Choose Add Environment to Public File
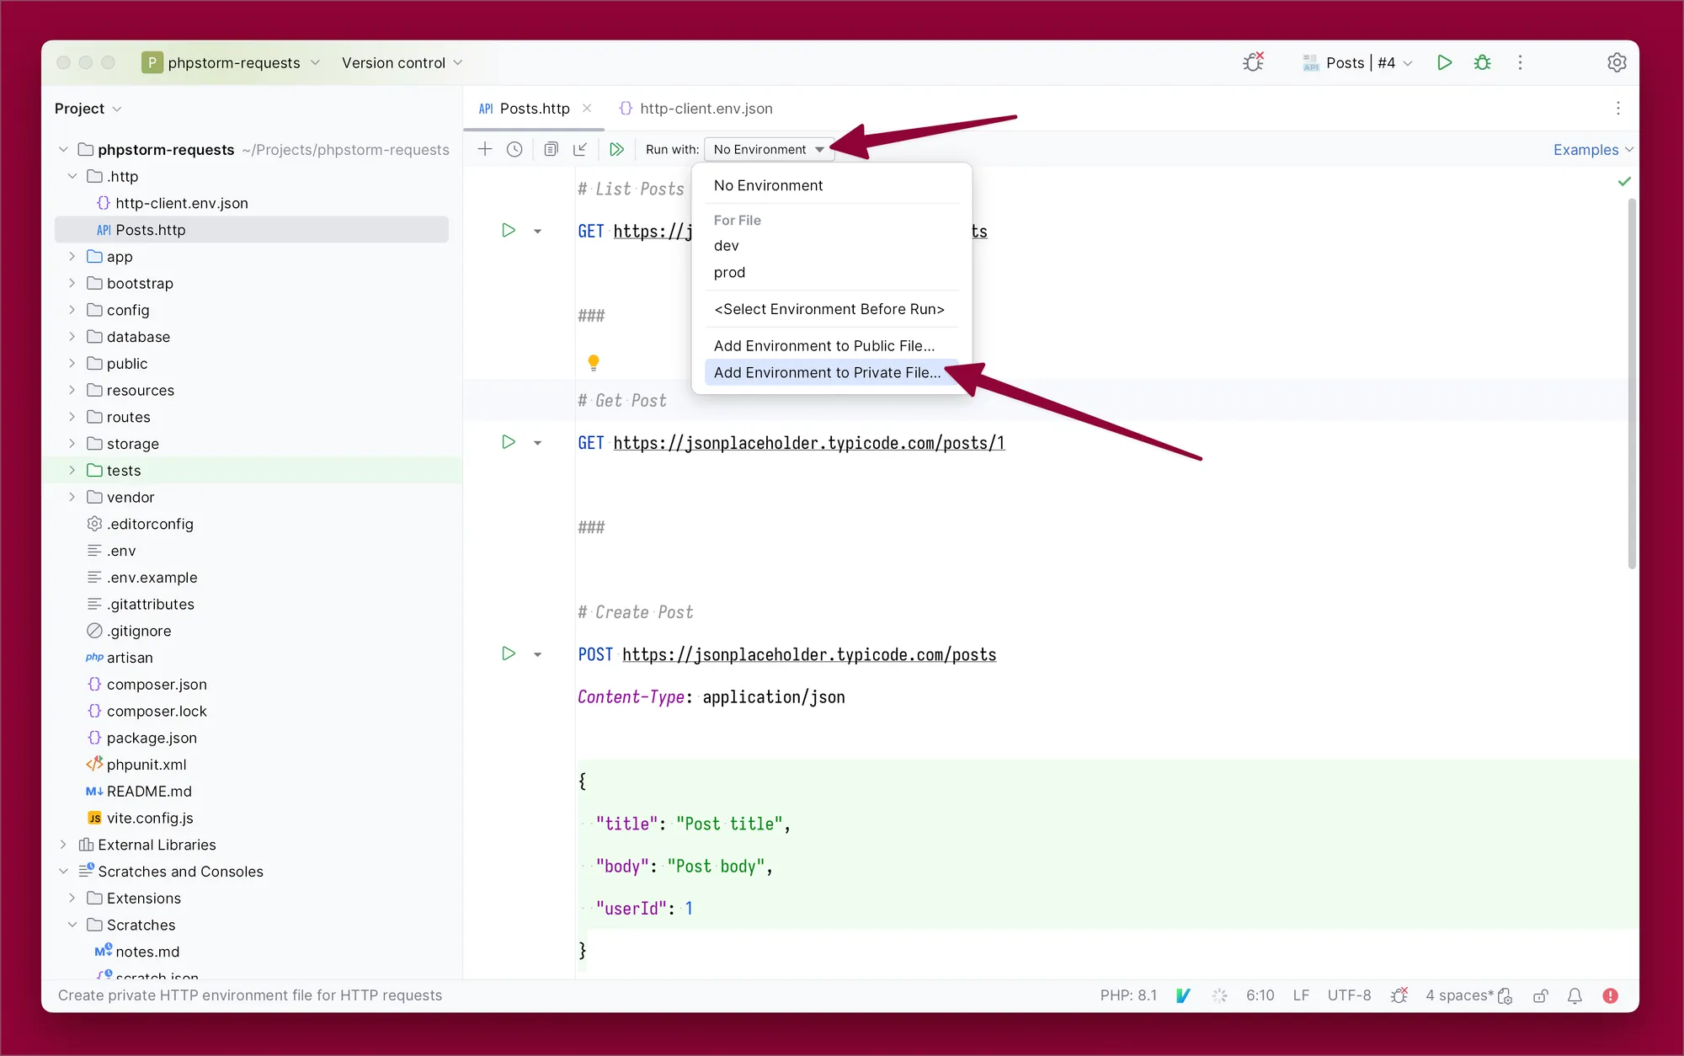 pyautogui.click(x=832, y=345)
